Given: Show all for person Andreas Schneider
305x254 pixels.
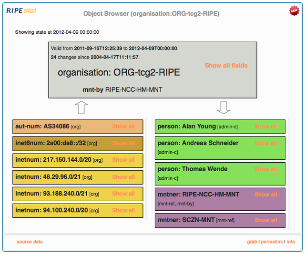Looking at the screenshot, I should [x=266, y=143].
